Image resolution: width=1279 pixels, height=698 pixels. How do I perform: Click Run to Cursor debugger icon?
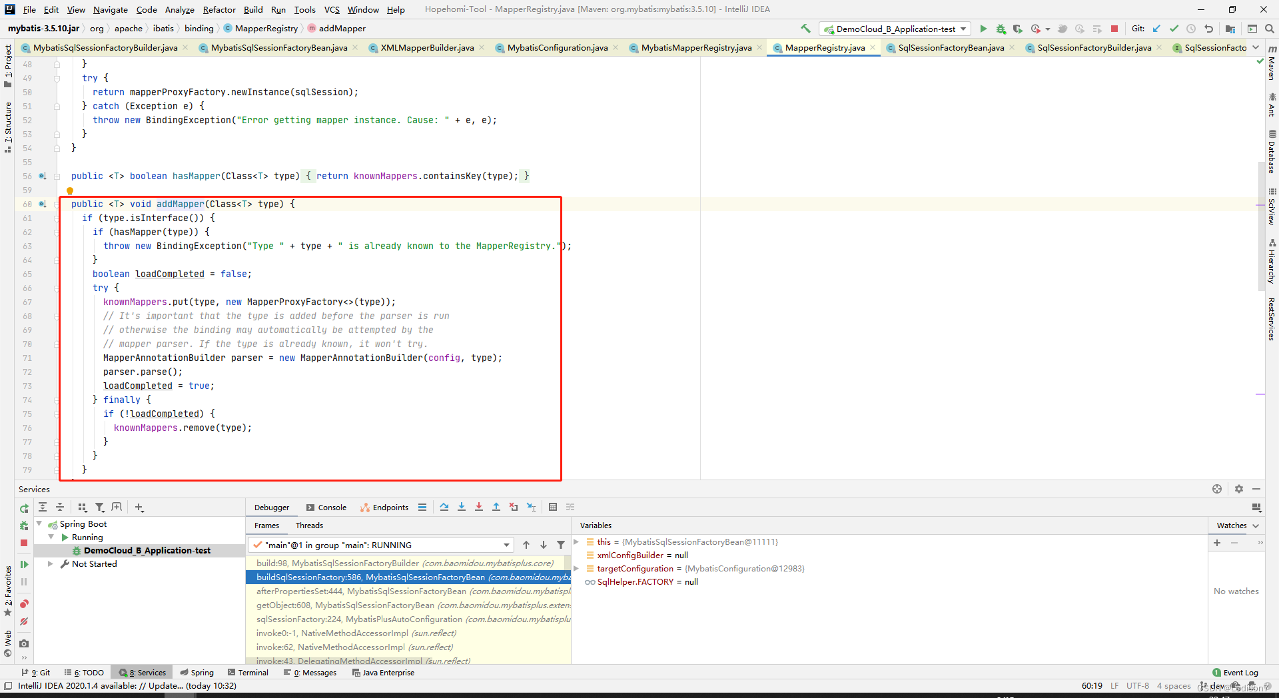click(531, 507)
